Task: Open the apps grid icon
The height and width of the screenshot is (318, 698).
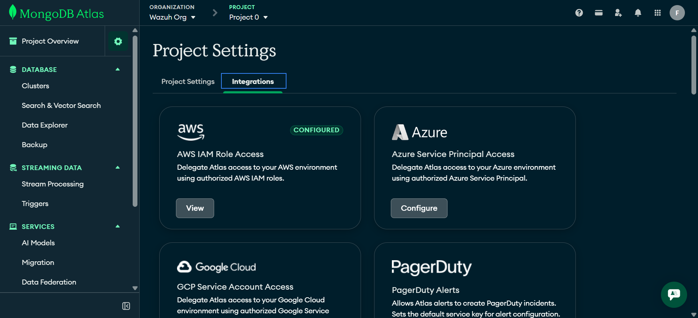Action: pos(657,13)
